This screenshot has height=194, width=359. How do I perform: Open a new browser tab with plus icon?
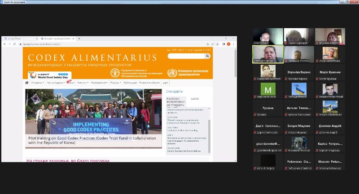coord(79,39)
